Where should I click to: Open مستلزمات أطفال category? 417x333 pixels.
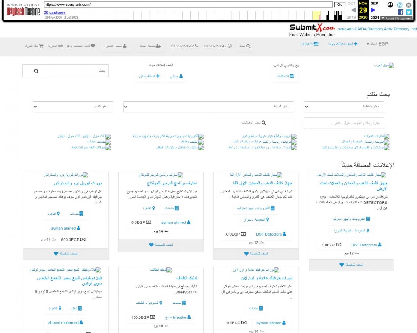point(180,148)
